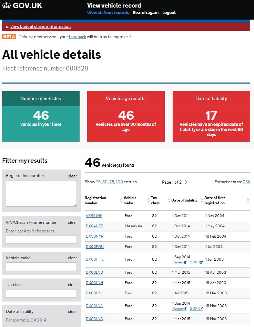Screen dimensions: 254x327
Task: Go to next page chevron arrow
Action: pos(186,182)
